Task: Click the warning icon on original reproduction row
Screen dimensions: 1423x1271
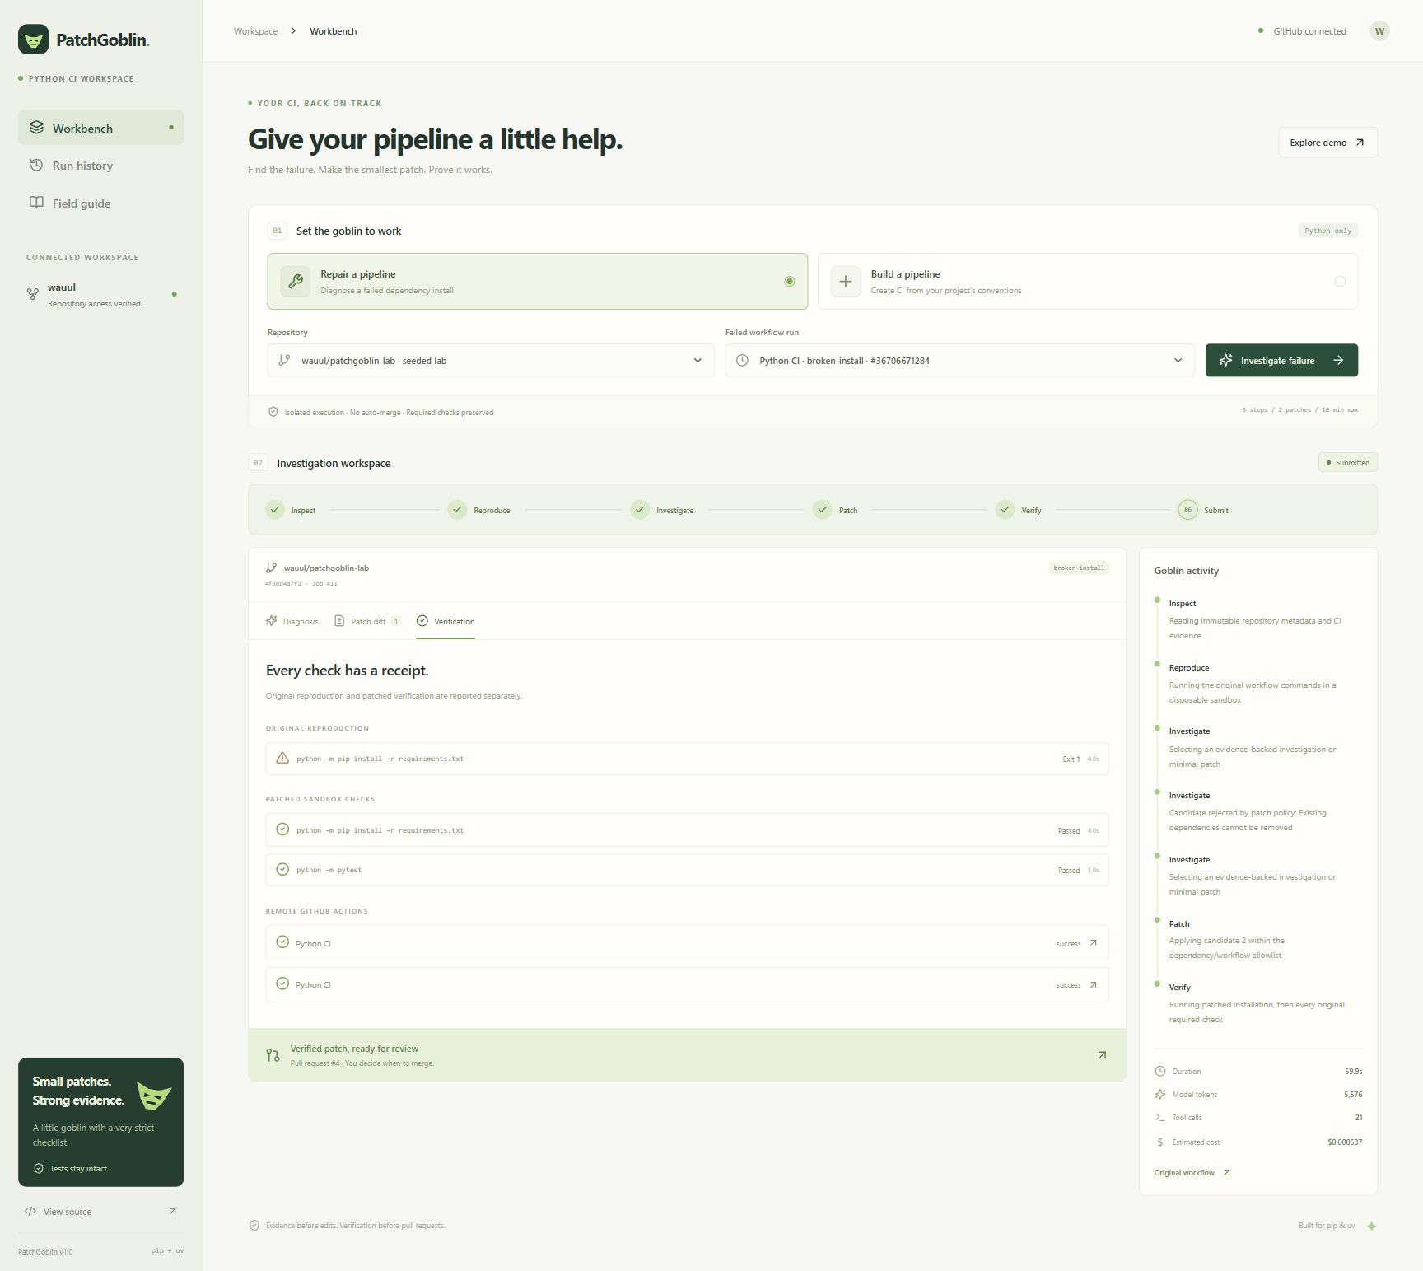Action: click(282, 758)
